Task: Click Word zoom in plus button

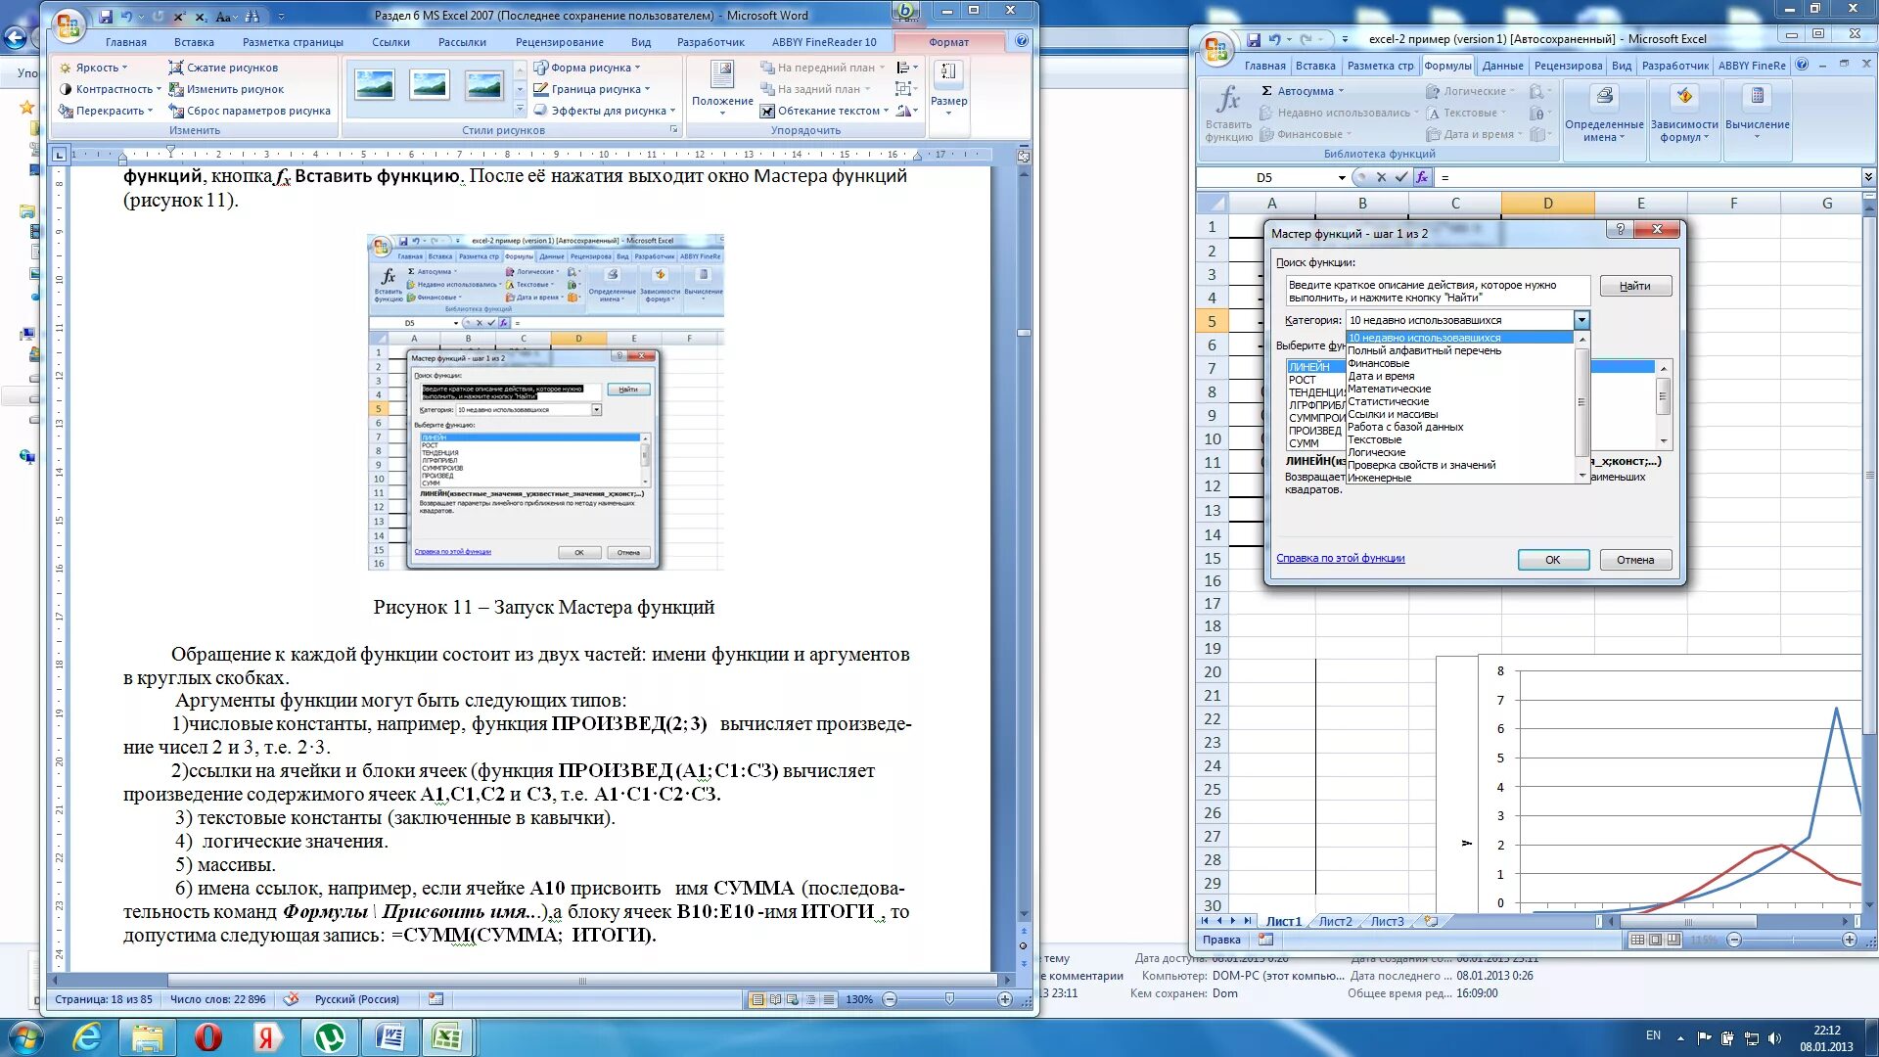Action: pos(1005,999)
